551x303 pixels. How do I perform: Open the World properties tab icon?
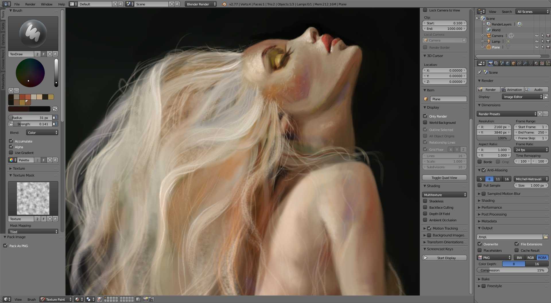(508, 63)
